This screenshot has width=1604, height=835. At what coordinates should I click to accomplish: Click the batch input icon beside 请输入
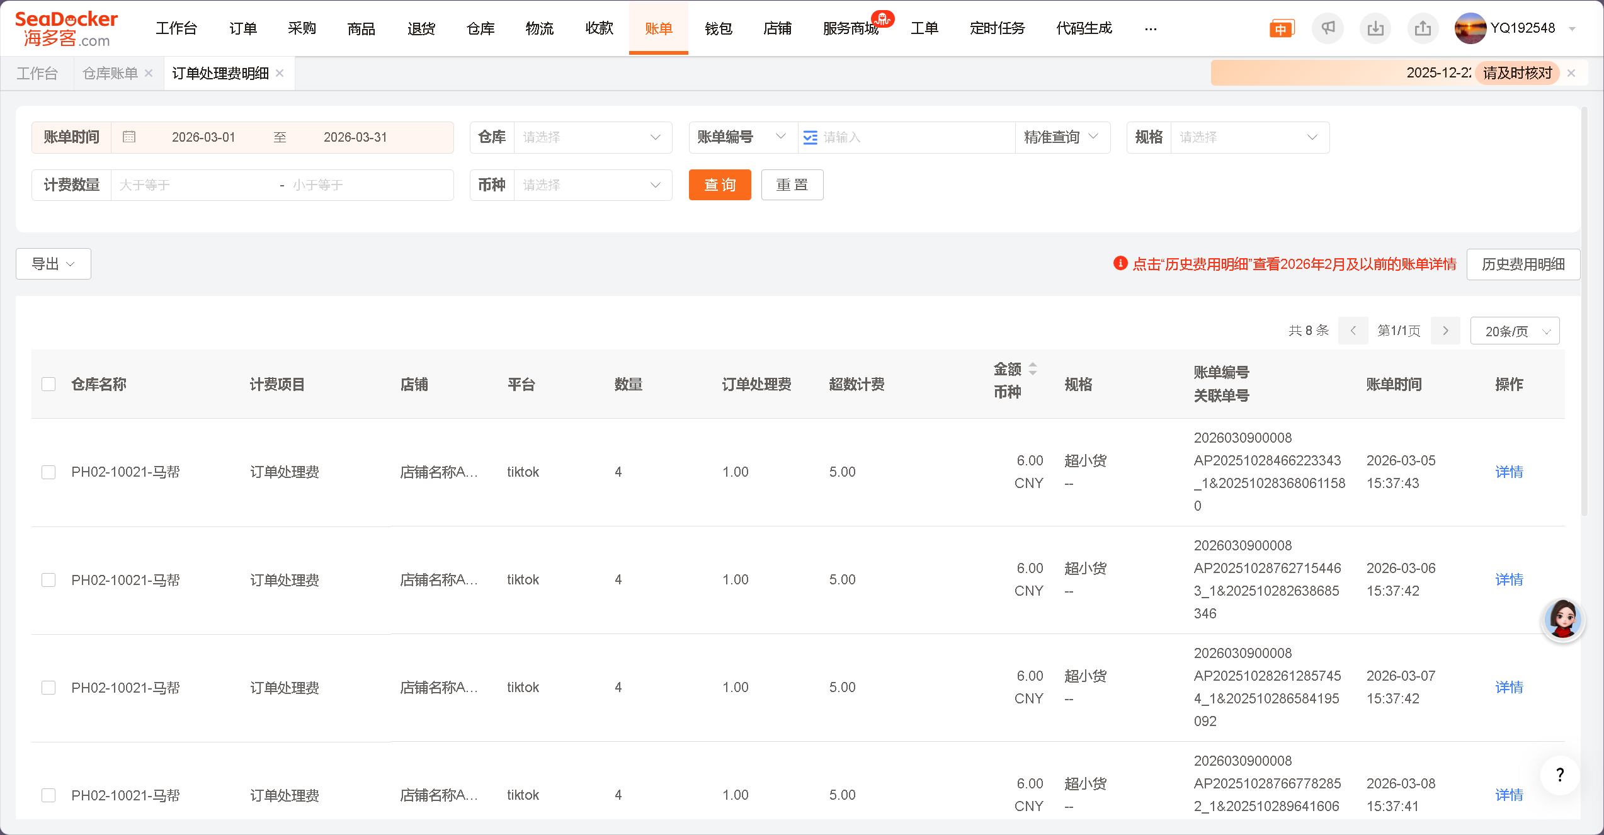811,137
